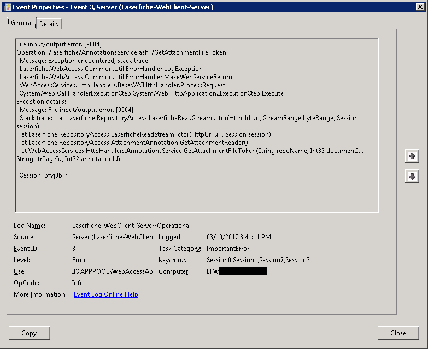The height and width of the screenshot is (349, 428).
Task: Click the ErrorHandler.MakeWebServiceReturn stack line
Action: click(x=126, y=77)
